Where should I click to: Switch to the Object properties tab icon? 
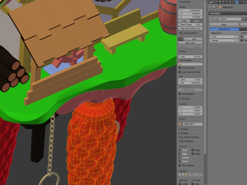point(230,2)
